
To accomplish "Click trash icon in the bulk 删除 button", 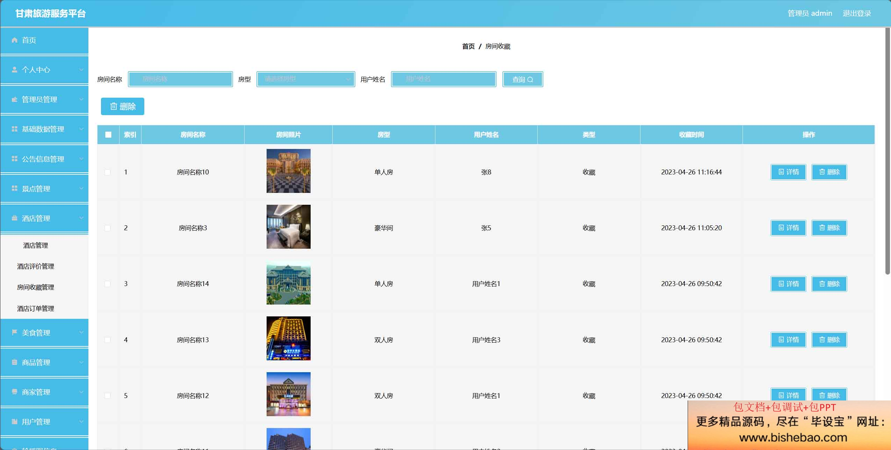I will pyautogui.click(x=114, y=106).
